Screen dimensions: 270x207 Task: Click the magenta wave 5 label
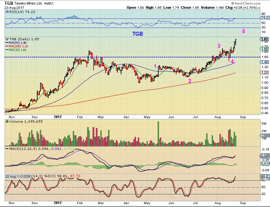(243, 31)
